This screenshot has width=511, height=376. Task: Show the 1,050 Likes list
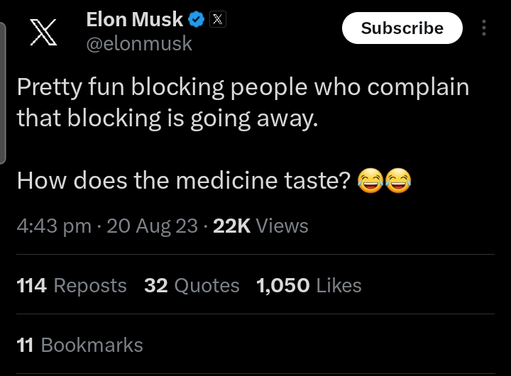point(309,285)
